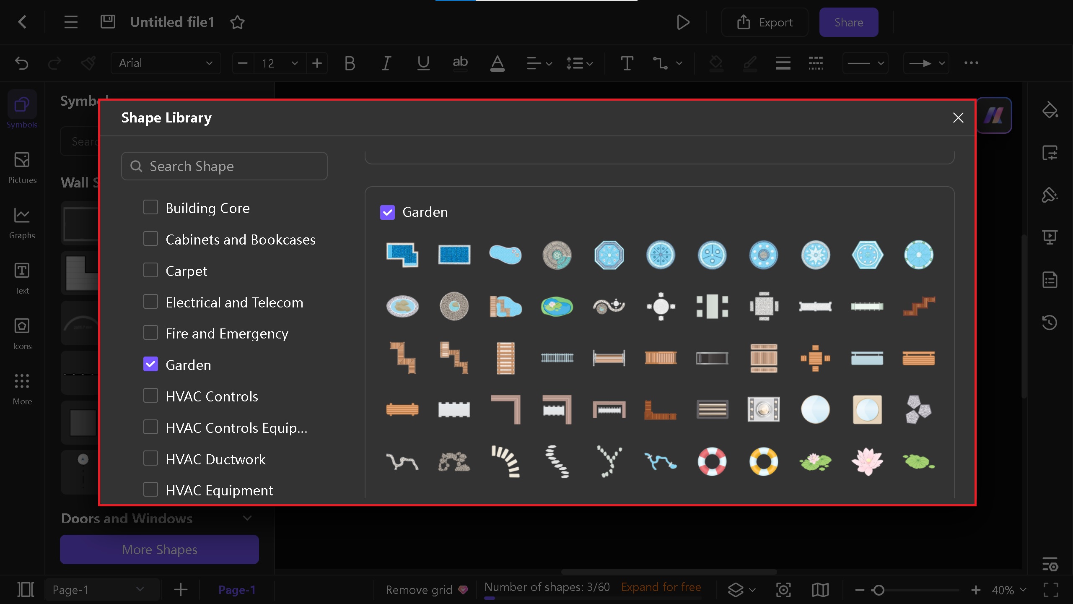Enable the Fire and Emergency checkbox

[x=150, y=333]
